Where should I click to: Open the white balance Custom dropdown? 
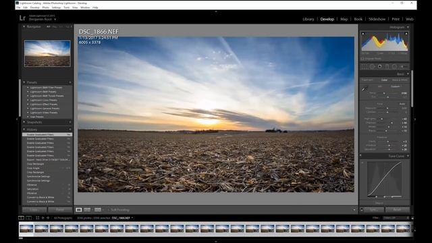tap(396, 86)
